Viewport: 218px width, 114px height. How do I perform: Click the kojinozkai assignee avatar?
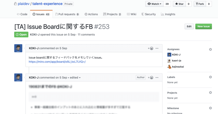[x=169, y=67]
